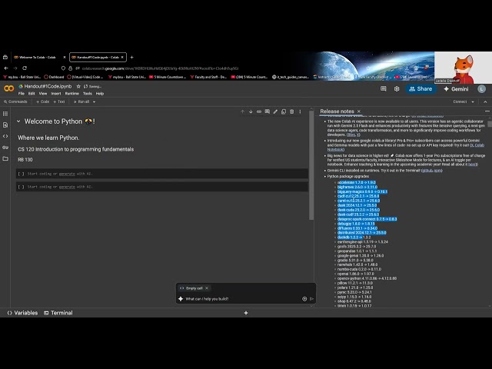Viewport: 492px width, 369px height.
Task: Open the Dashboard bookmark
Action: pyautogui.click(x=54, y=77)
